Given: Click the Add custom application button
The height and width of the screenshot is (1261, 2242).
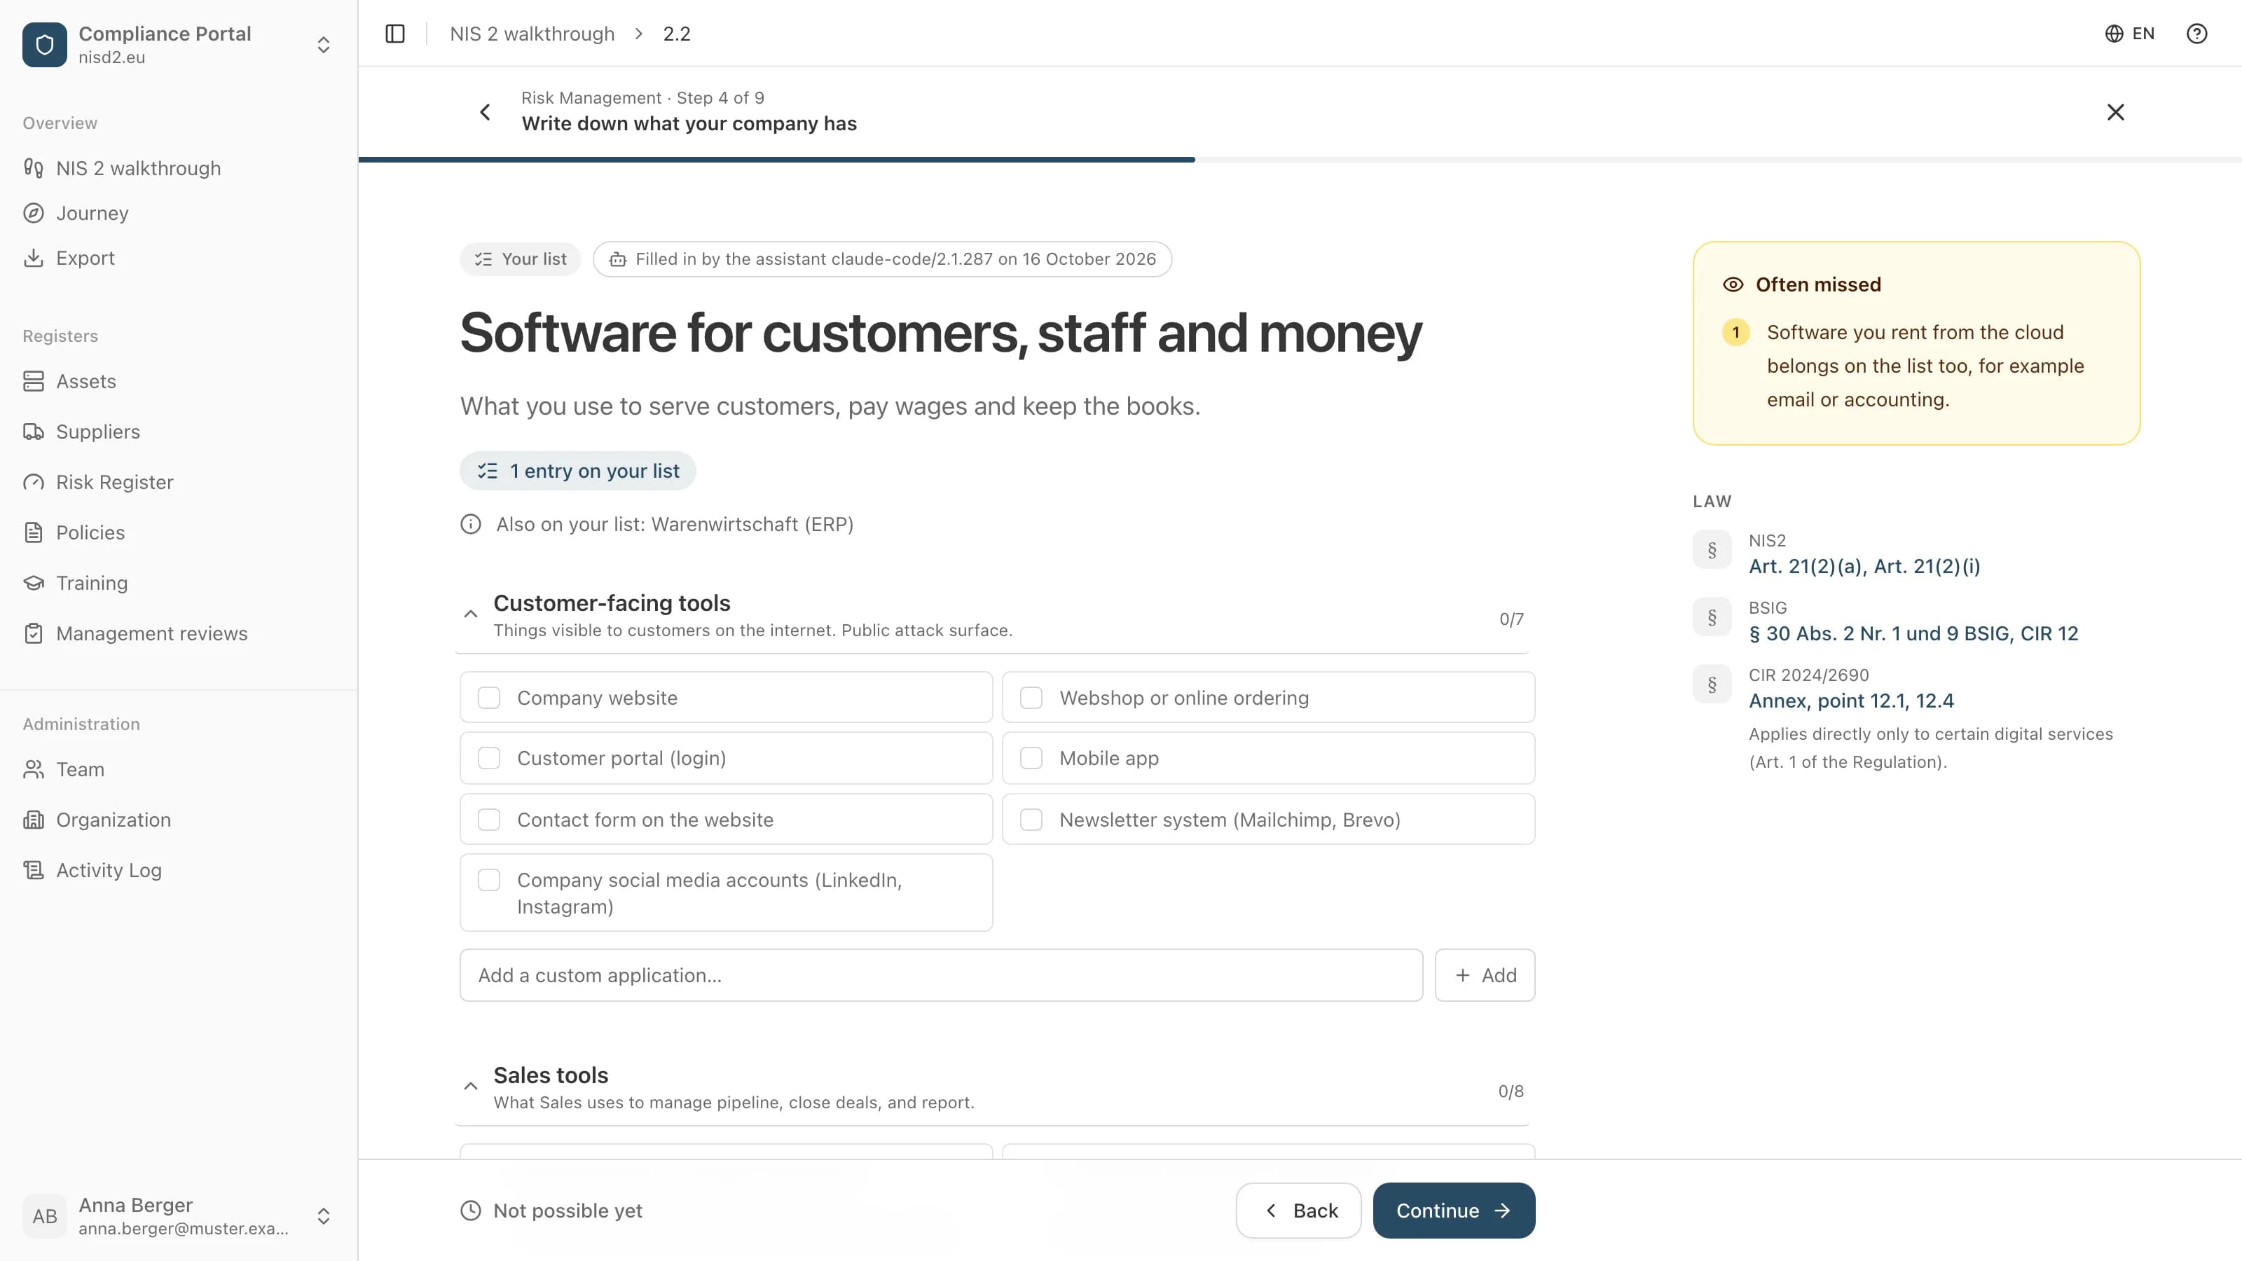Looking at the screenshot, I should [x=1485, y=976].
